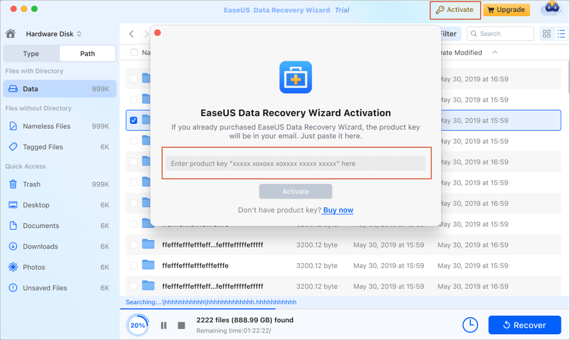570x340 pixels.
Task: Switch to list view icon
Action: pyautogui.click(x=561, y=34)
